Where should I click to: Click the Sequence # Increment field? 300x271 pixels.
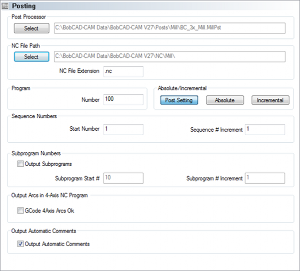click(x=264, y=129)
